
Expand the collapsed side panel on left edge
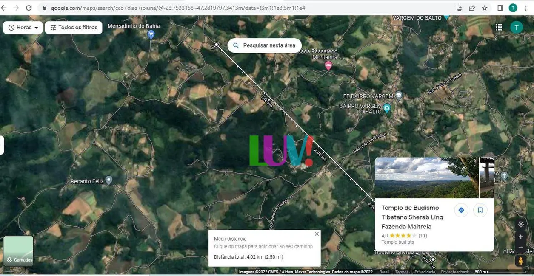click(x=2, y=145)
